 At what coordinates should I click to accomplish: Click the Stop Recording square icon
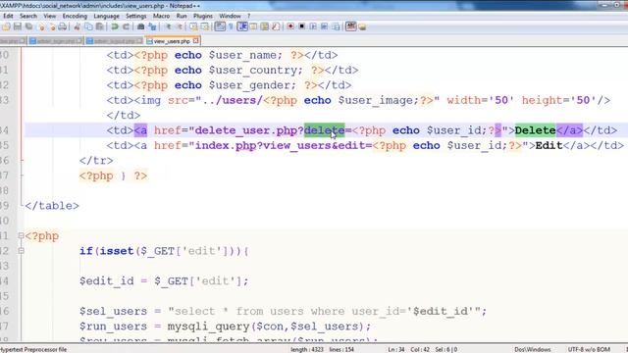point(302,26)
